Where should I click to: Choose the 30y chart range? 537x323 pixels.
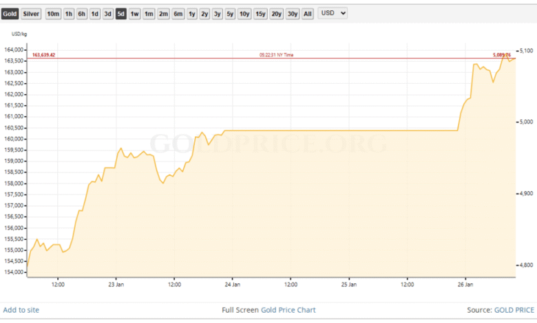point(293,14)
